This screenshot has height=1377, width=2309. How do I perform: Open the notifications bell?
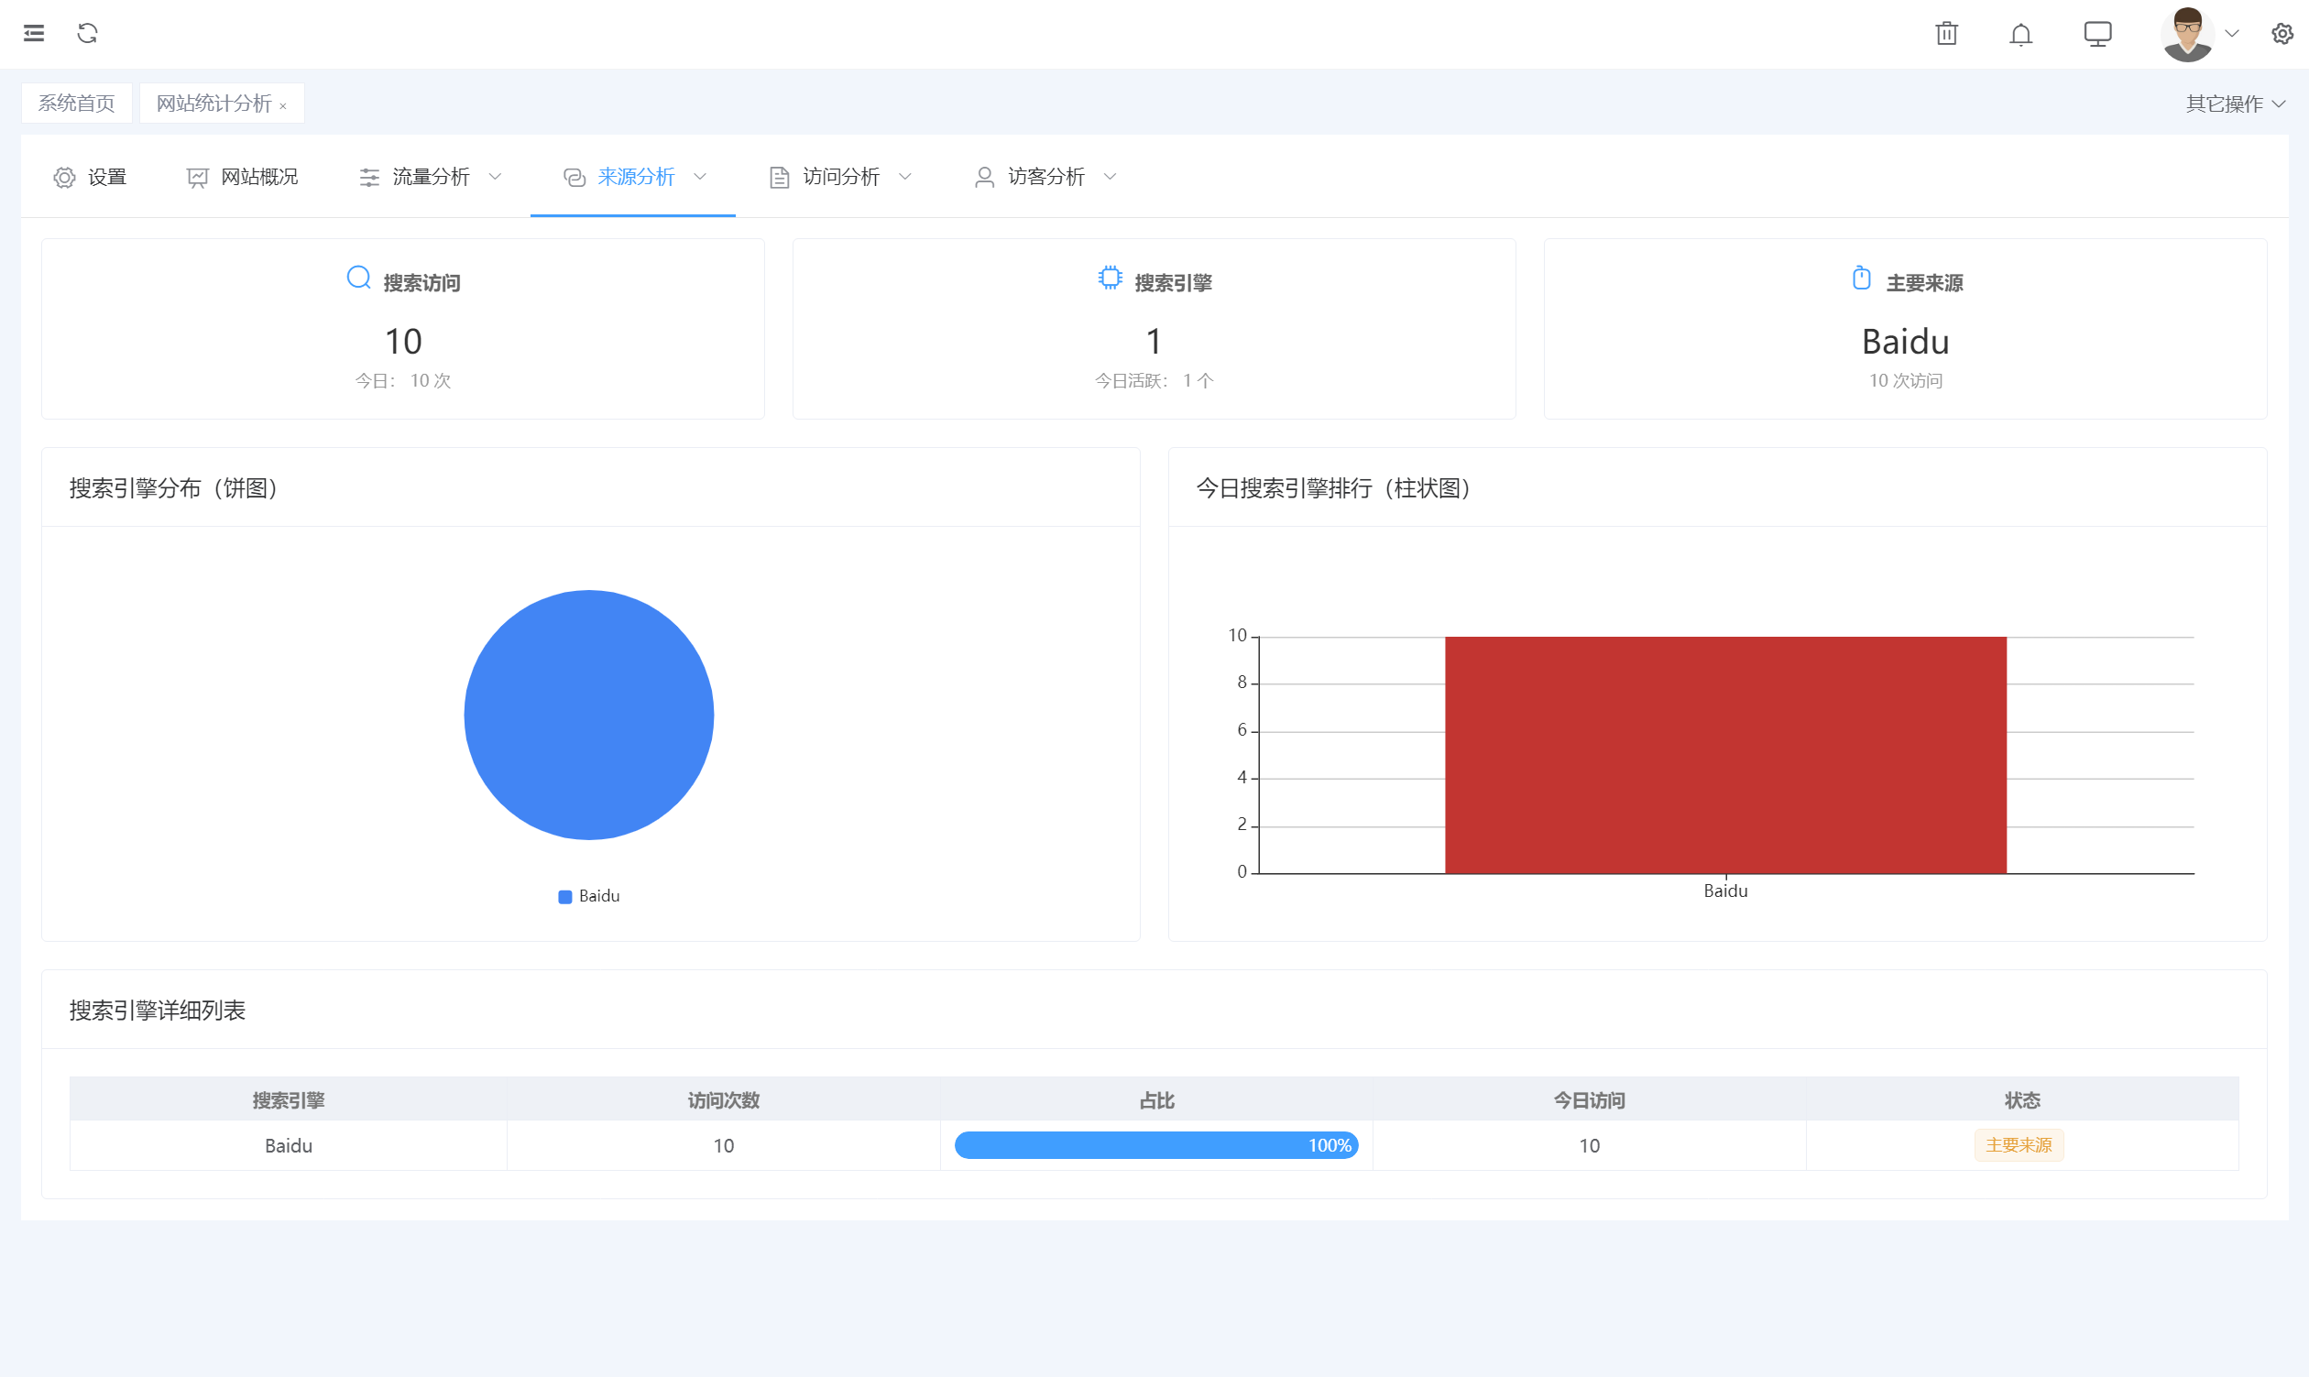[2020, 34]
